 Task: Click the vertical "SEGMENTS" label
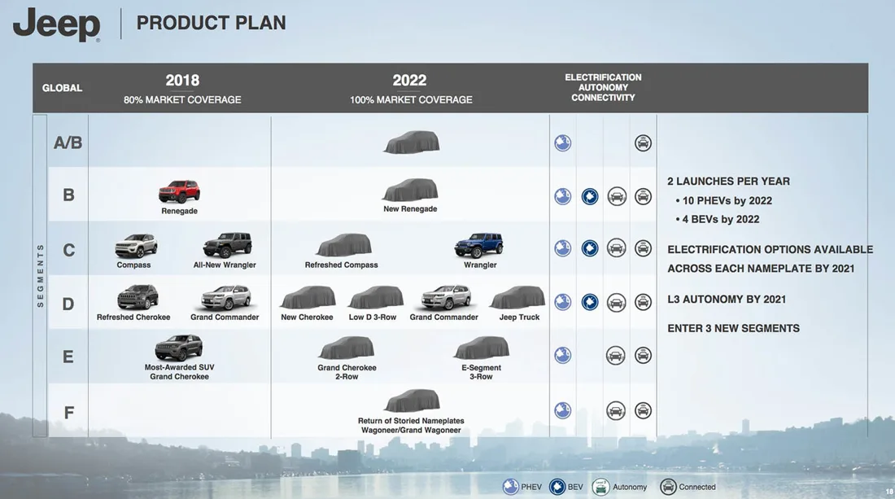[40, 276]
